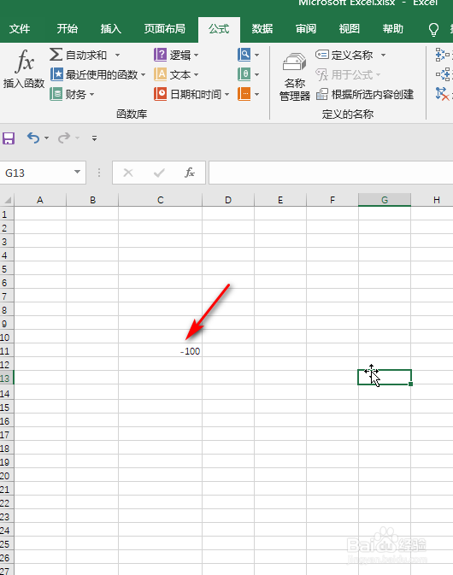Viewport: 453px width, 575px height.
Task: Click the trace precedents icon
Action: coord(443,55)
